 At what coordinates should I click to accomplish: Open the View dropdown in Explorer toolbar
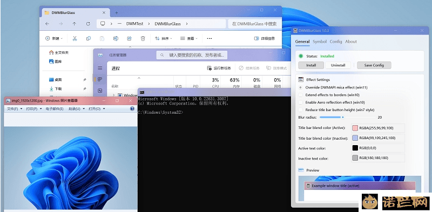189,38
